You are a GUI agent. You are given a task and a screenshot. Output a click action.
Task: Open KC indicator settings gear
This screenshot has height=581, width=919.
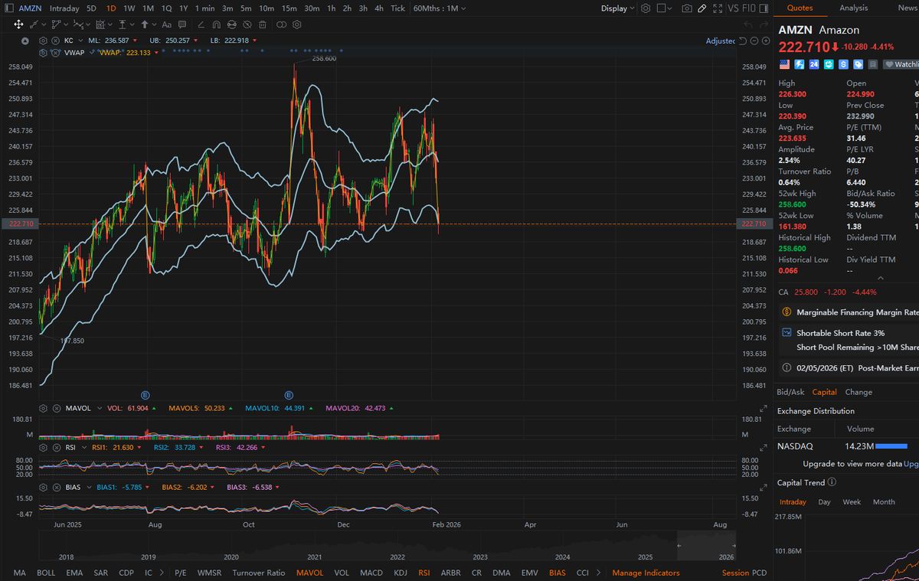(x=43, y=41)
